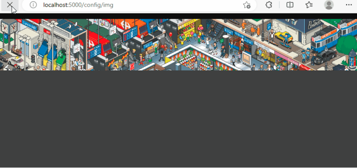Add this page to favorites
Screen dimensions: 357x168
[247, 5]
